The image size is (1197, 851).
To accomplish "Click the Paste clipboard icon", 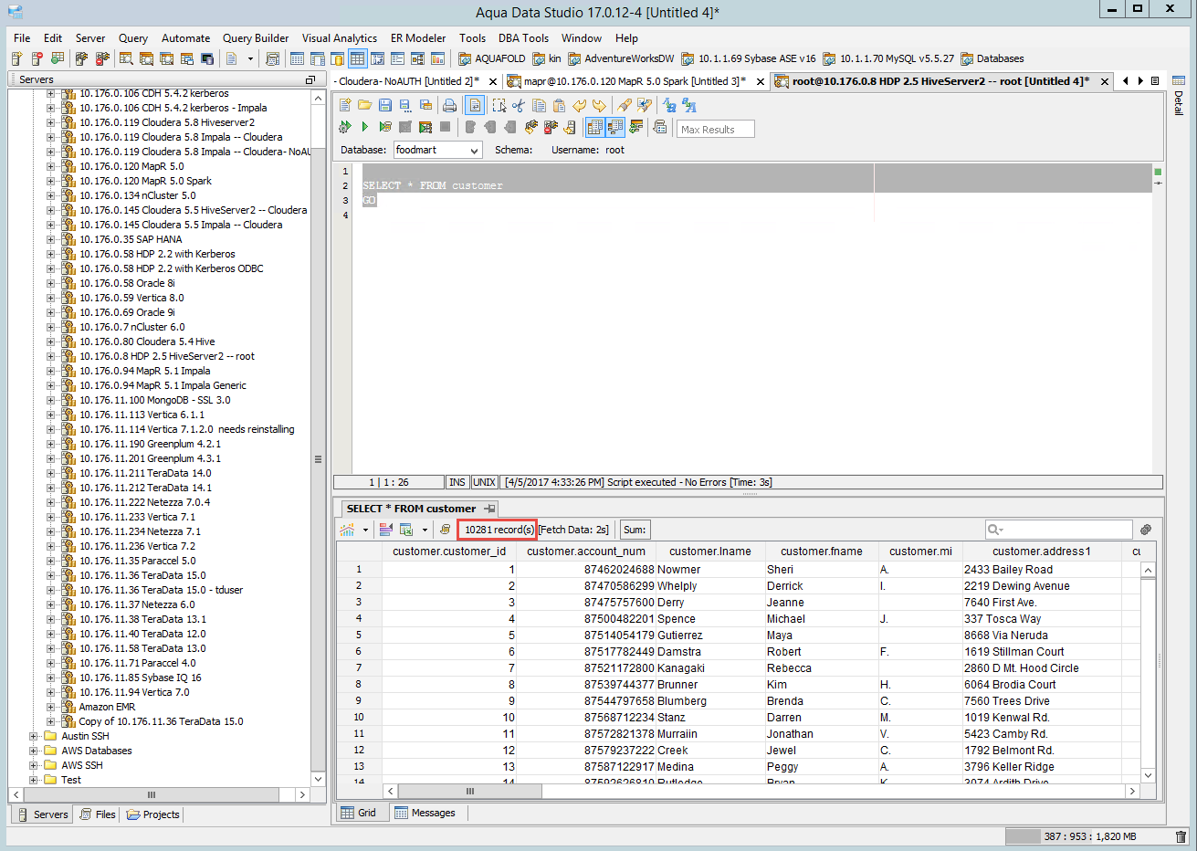I will click(559, 106).
